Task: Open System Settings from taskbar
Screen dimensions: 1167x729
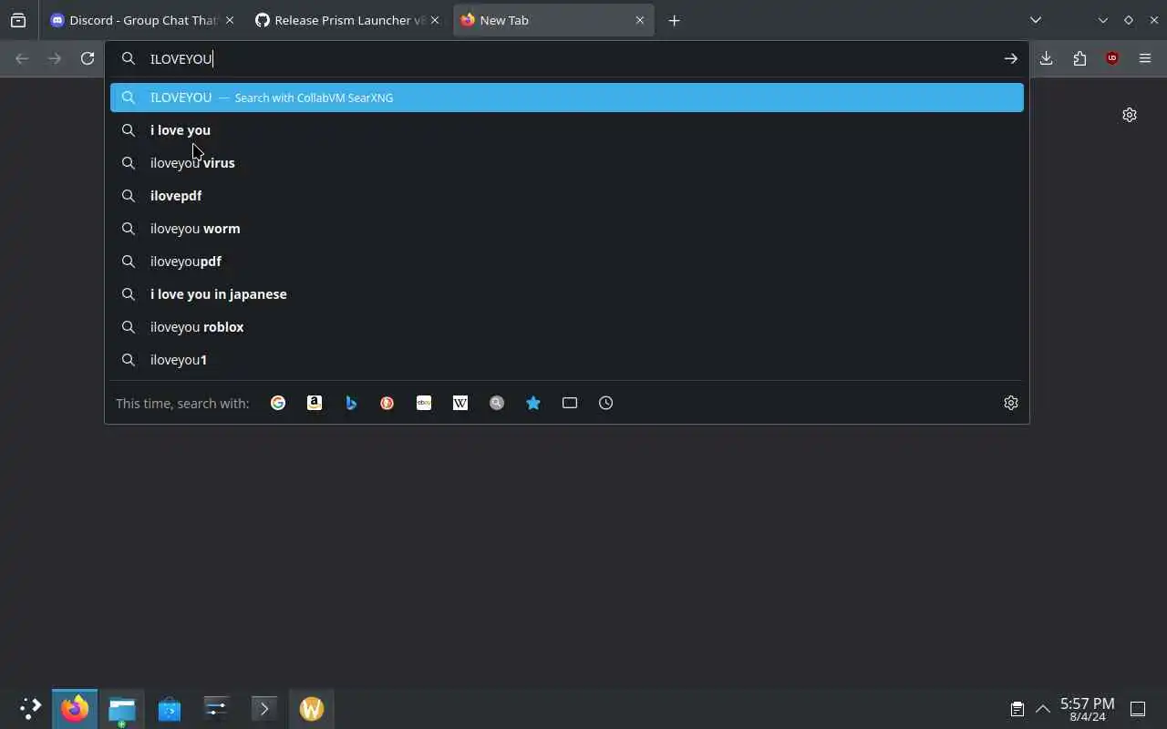Action: tap(217, 708)
